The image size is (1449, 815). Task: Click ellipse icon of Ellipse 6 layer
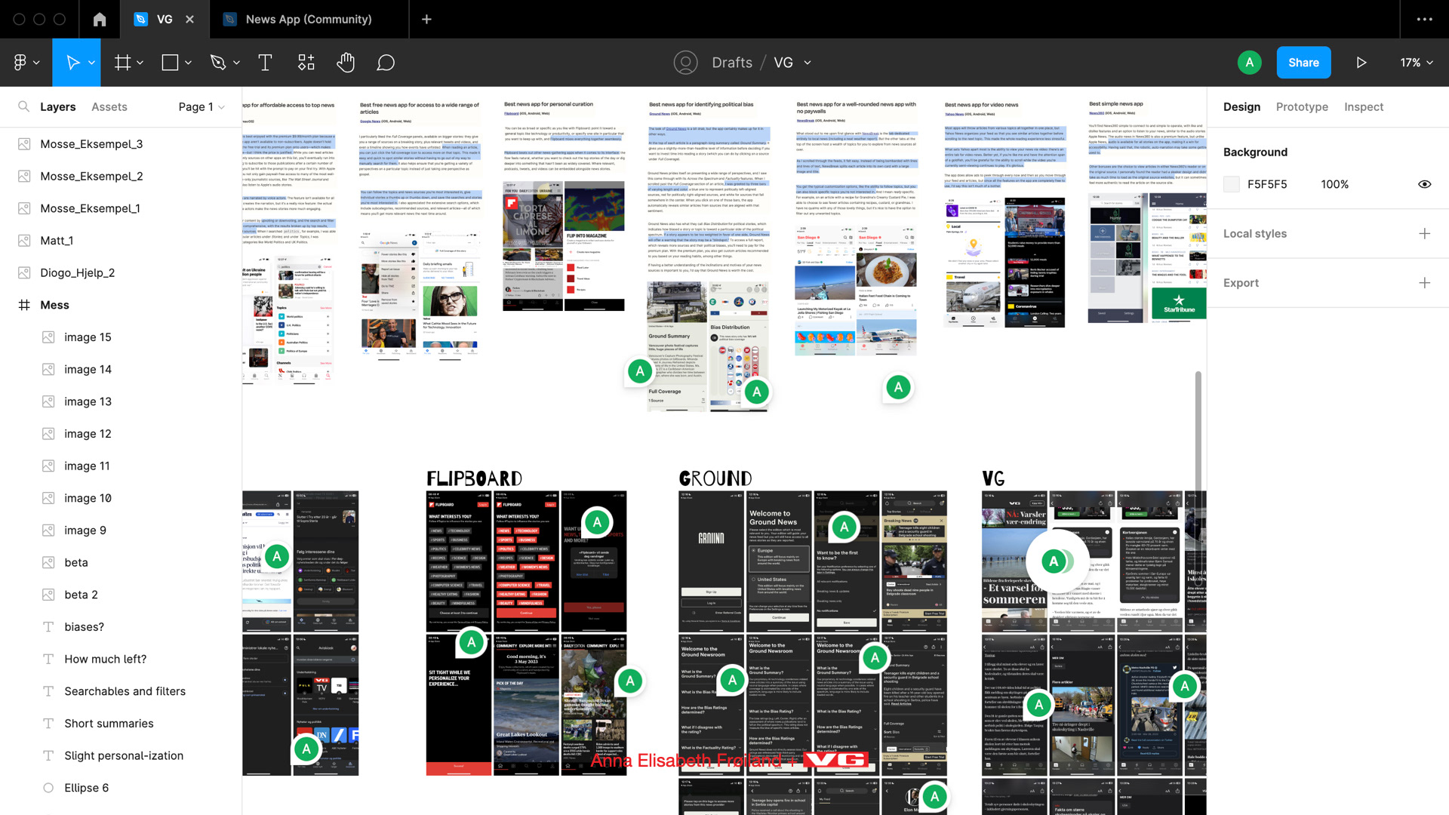coord(48,788)
